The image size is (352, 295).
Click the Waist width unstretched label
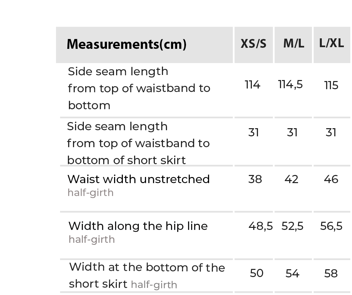pyautogui.click(x=138, y=179)
